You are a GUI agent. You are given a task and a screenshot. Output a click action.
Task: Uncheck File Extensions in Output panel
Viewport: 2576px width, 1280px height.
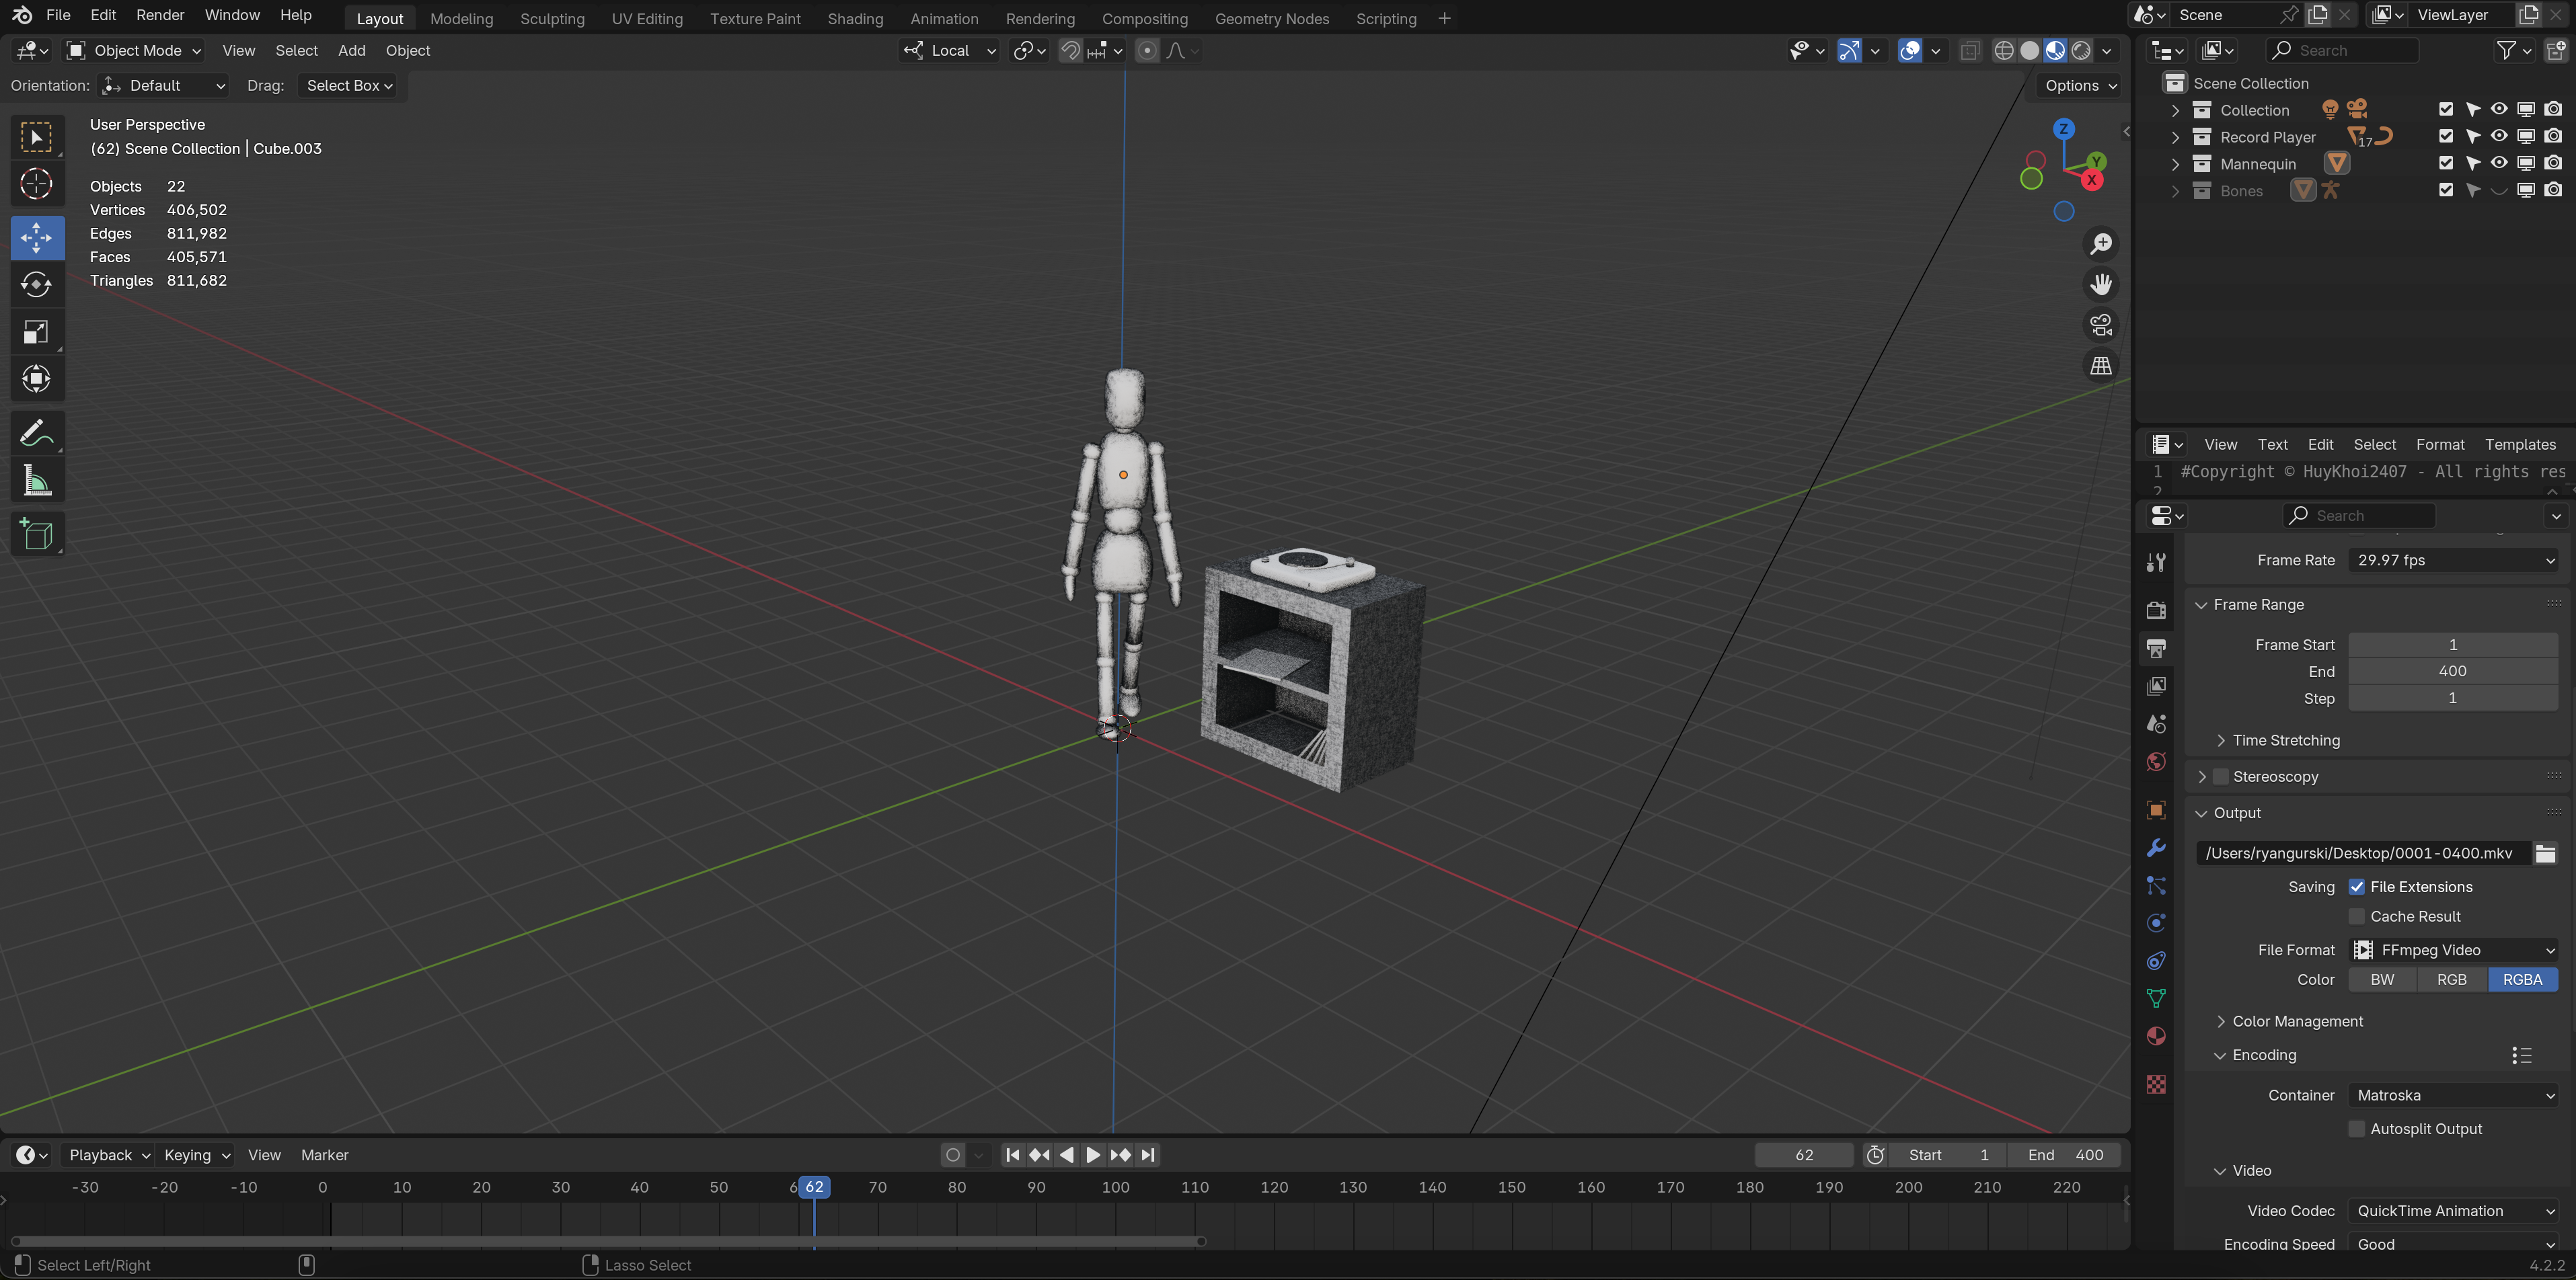(2358, 886)
